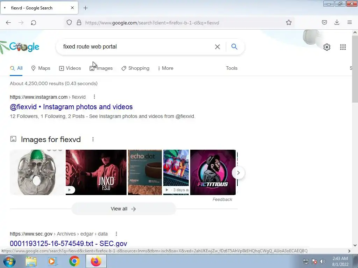358x268 pixels.
Task: Open the search Tools options
Action: [x=231, y=68]
